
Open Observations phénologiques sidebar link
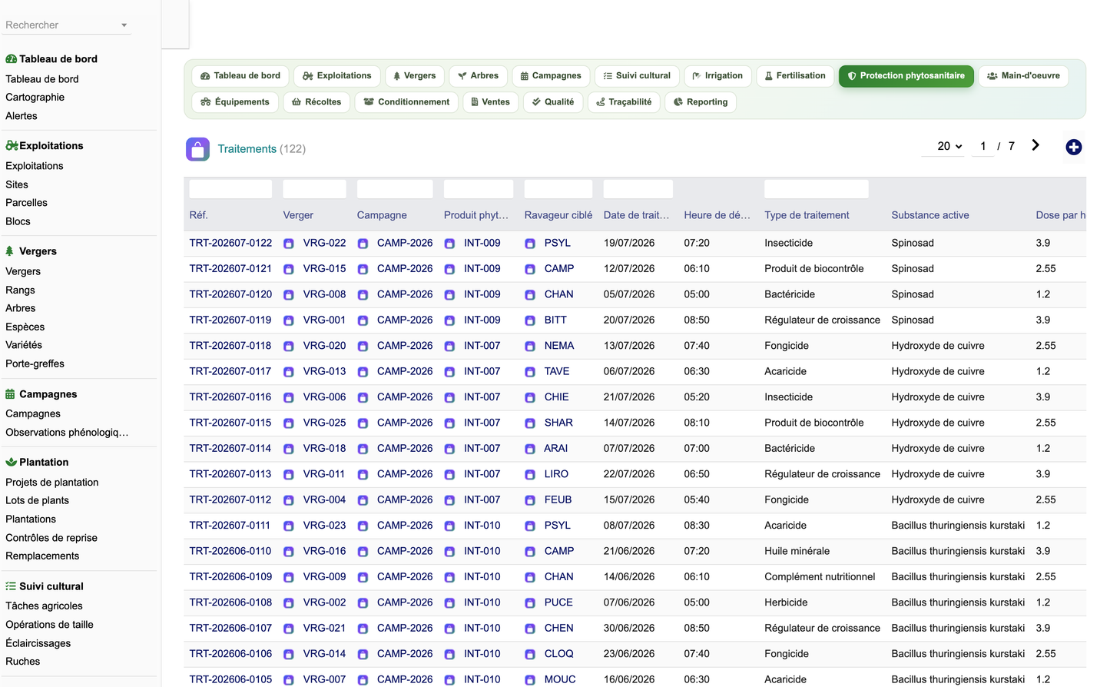[x=67, y=433]
